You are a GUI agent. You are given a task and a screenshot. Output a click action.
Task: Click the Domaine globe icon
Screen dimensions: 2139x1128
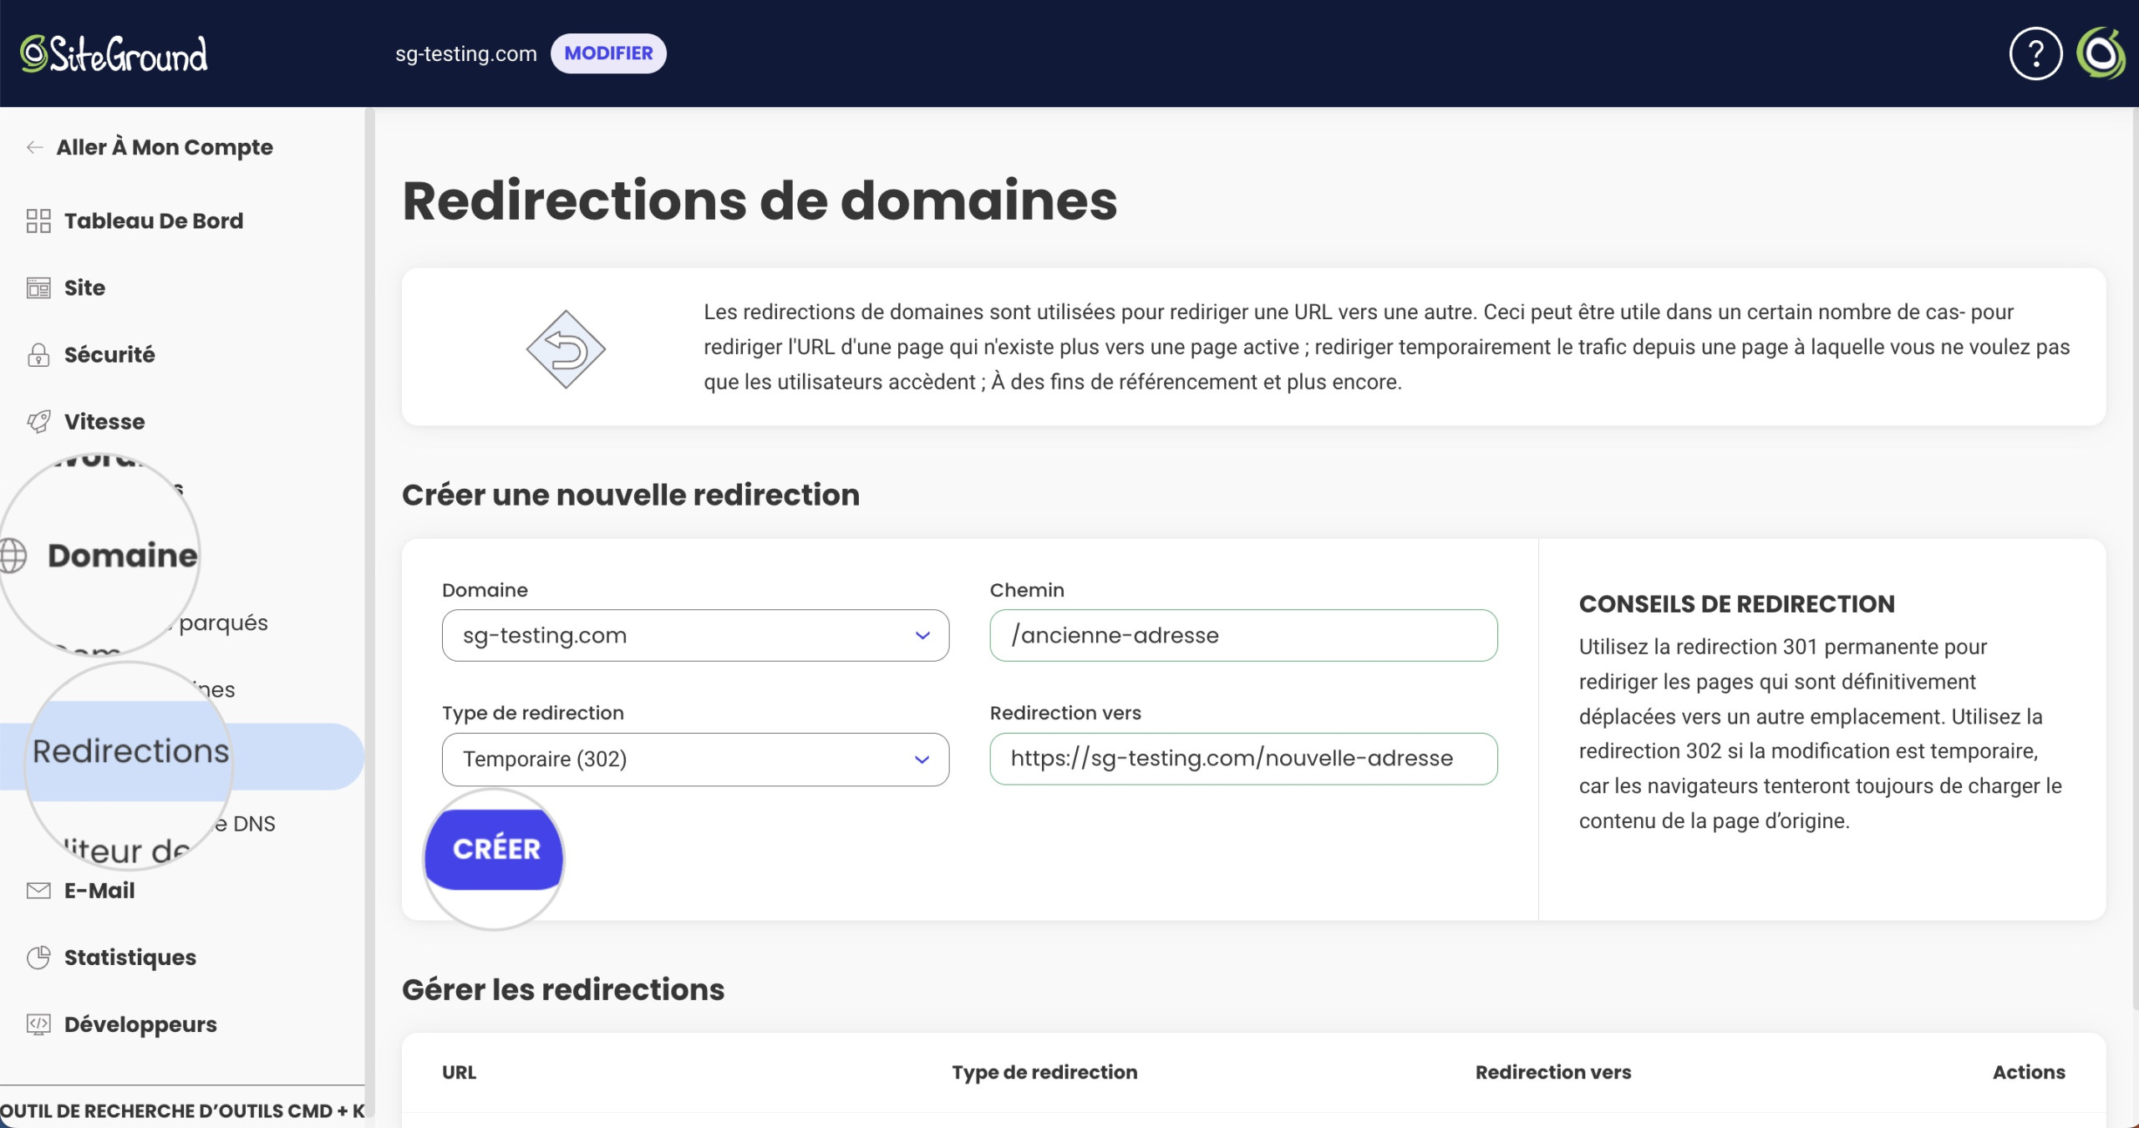tap(13, 556)
